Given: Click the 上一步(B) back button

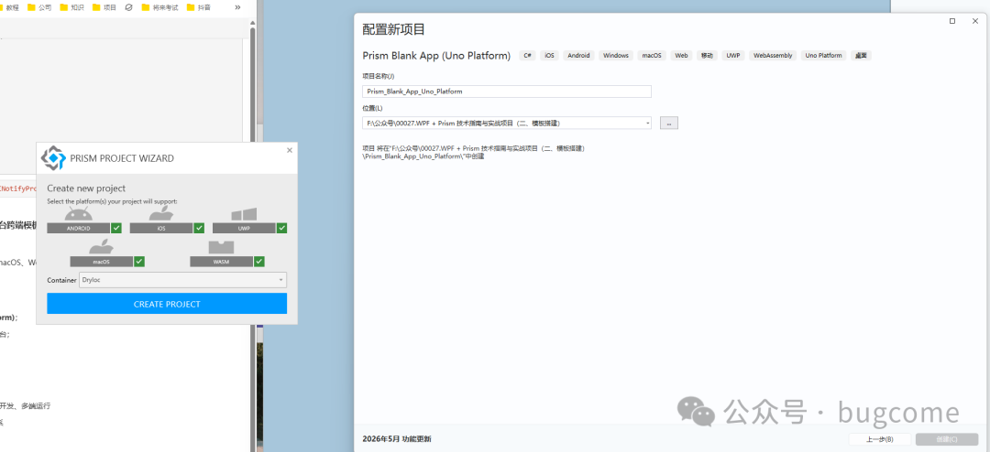Looking at the screenshot, I should coord(879,439).
